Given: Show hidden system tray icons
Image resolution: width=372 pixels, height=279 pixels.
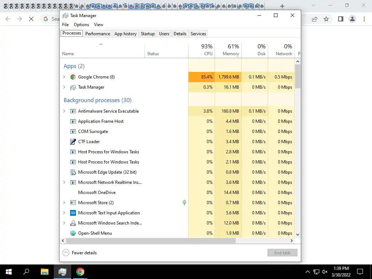Looking at the screenshot, I should (x=307, y=272).
